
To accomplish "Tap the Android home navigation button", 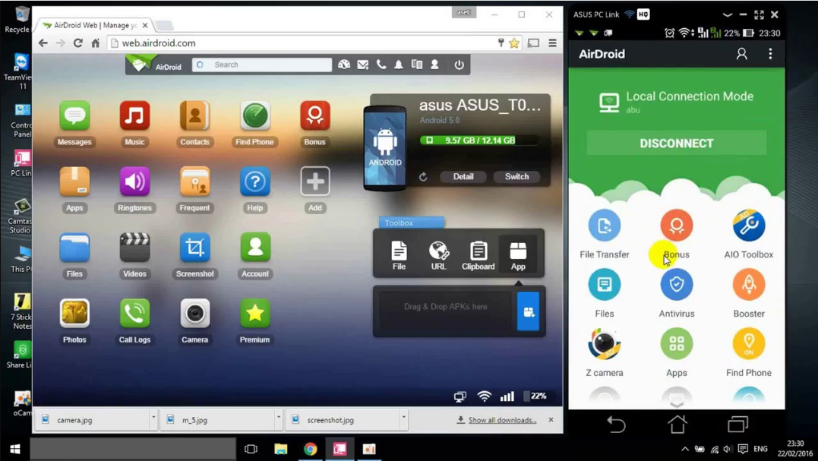I will coord(677,424).
